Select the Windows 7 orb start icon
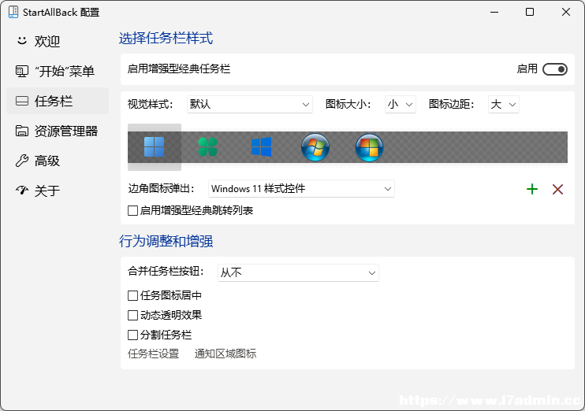585x411 pixels. click(315, 147)
